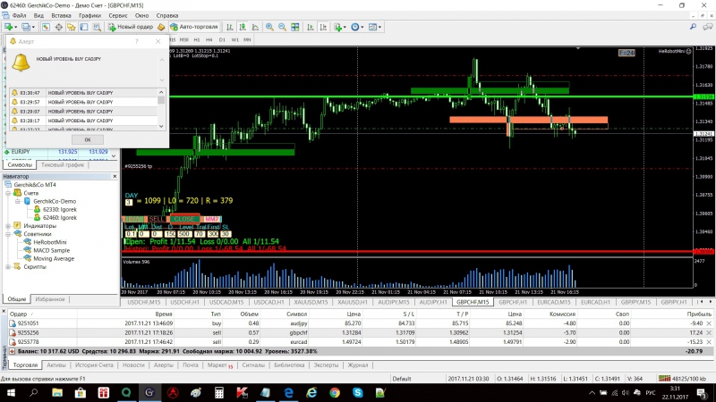This screenshot has height=402, width=716.
Task: Collapse the Советники tree node
Action: pos(8,234)
